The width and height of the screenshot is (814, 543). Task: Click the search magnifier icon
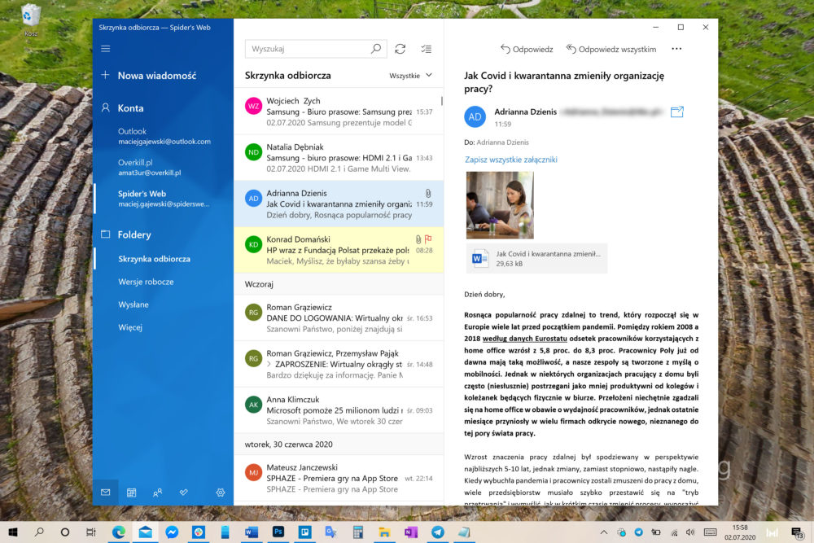(376, 49)
